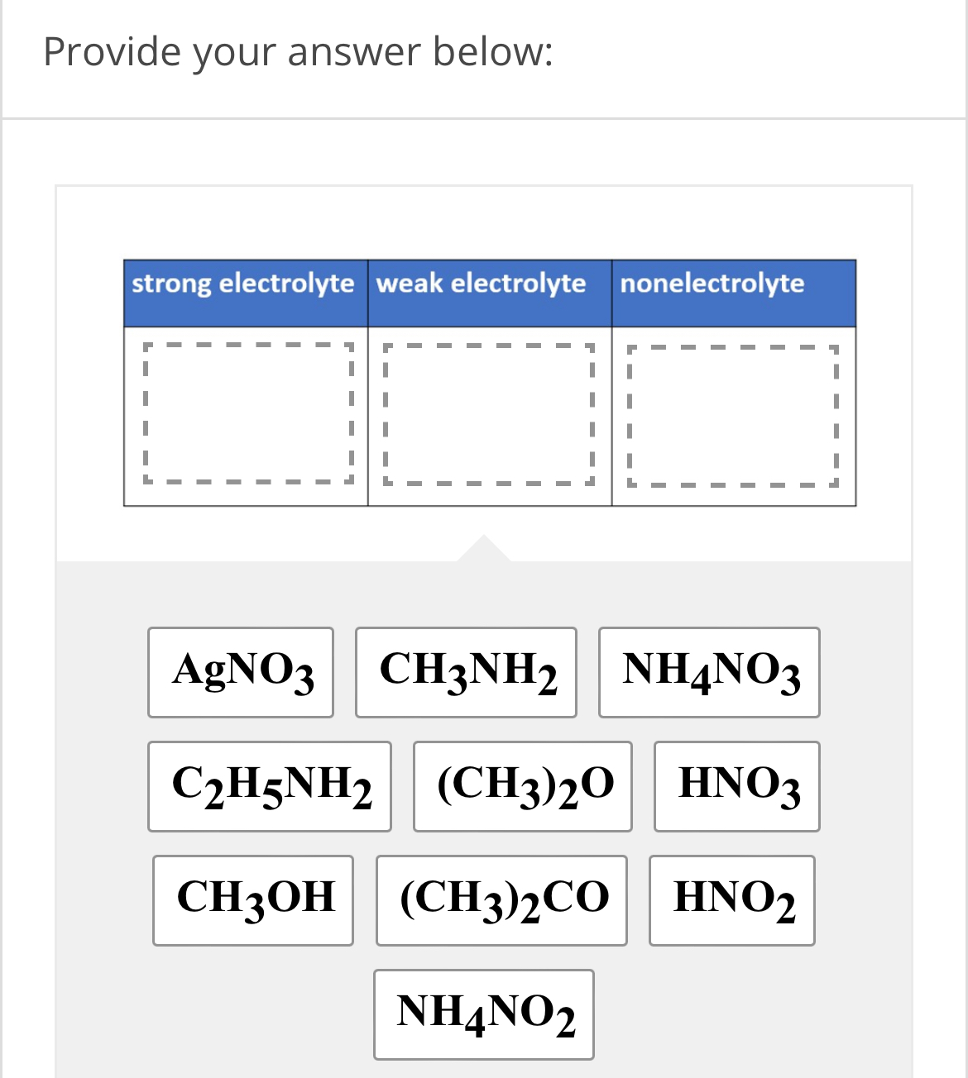Click the weak electrolyte drop zone

[489, 413]
